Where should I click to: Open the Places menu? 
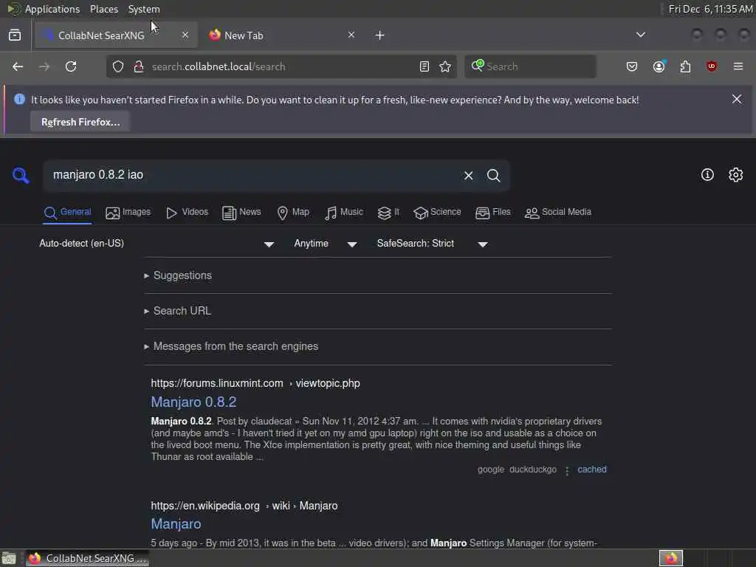[x=103, y=9]
